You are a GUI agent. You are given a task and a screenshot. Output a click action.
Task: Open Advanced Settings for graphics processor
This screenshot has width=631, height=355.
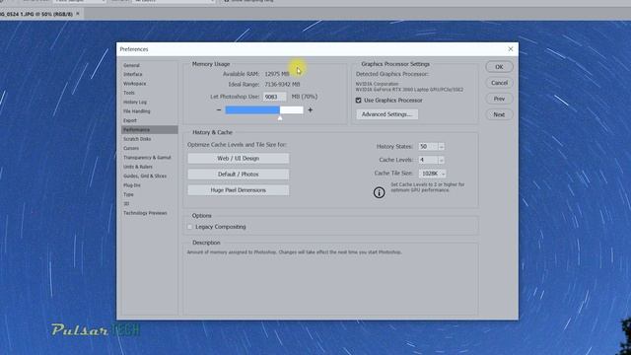[386, 114]
